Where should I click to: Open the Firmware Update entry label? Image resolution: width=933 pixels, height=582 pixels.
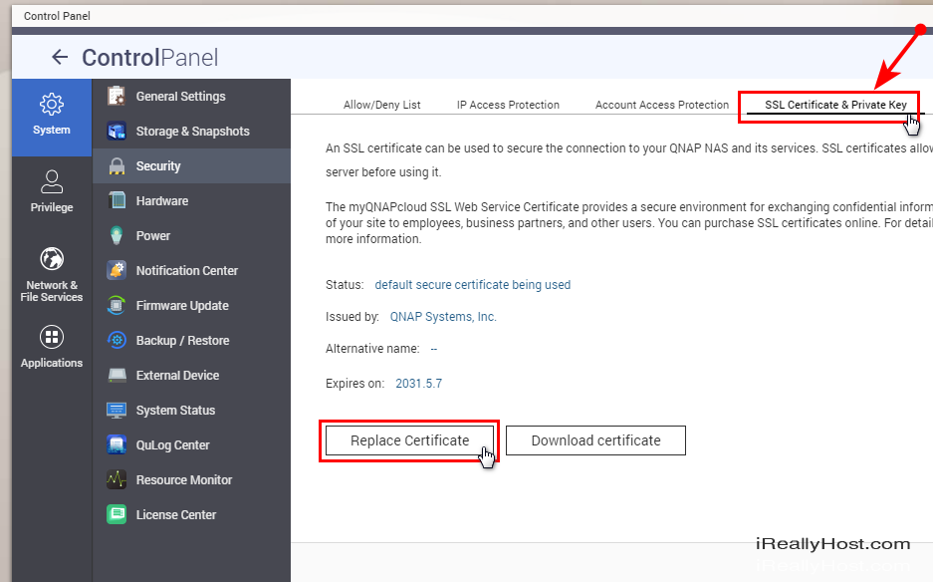182,306
